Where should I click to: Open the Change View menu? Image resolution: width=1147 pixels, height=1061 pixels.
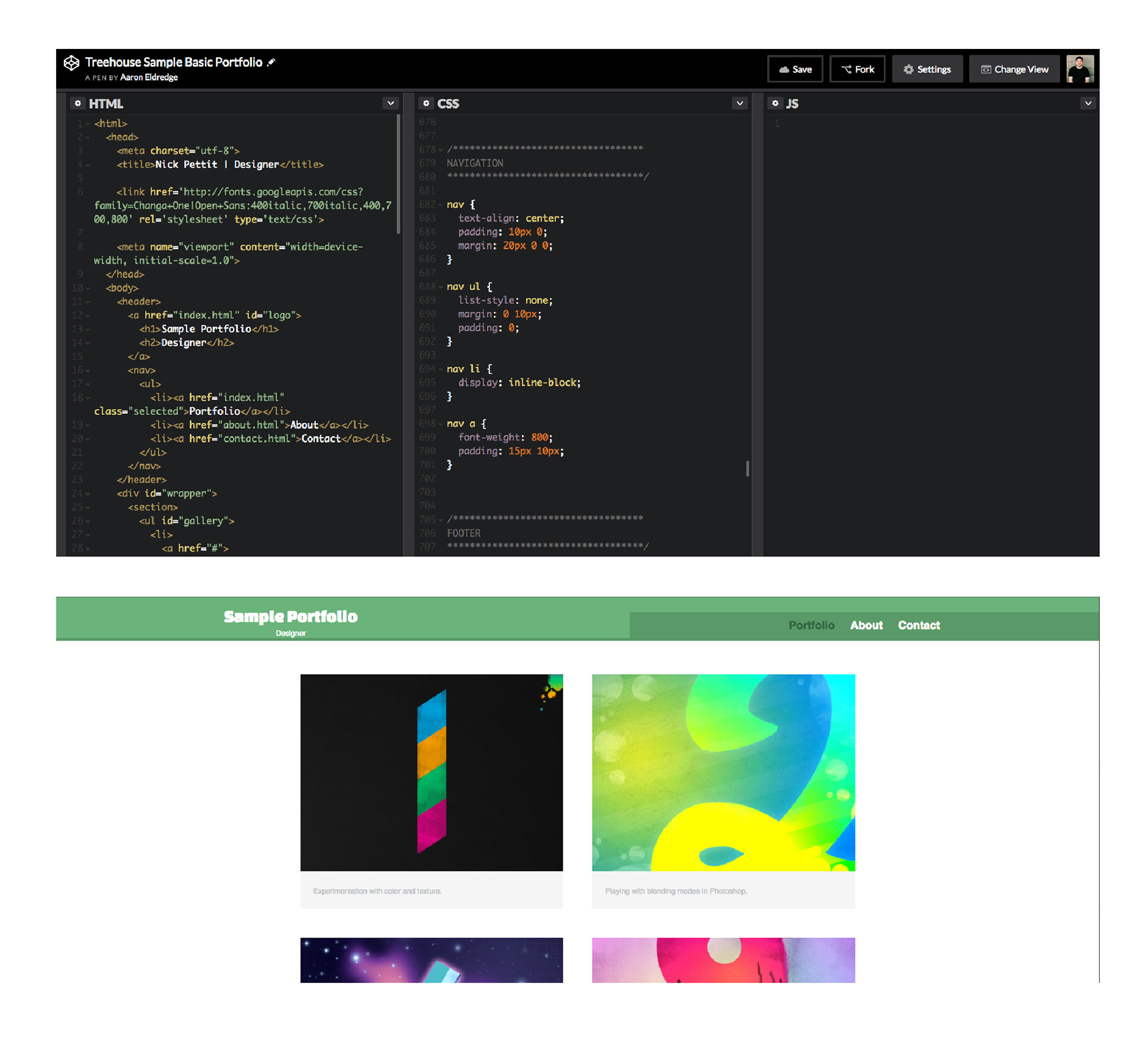click(1014, 69)
